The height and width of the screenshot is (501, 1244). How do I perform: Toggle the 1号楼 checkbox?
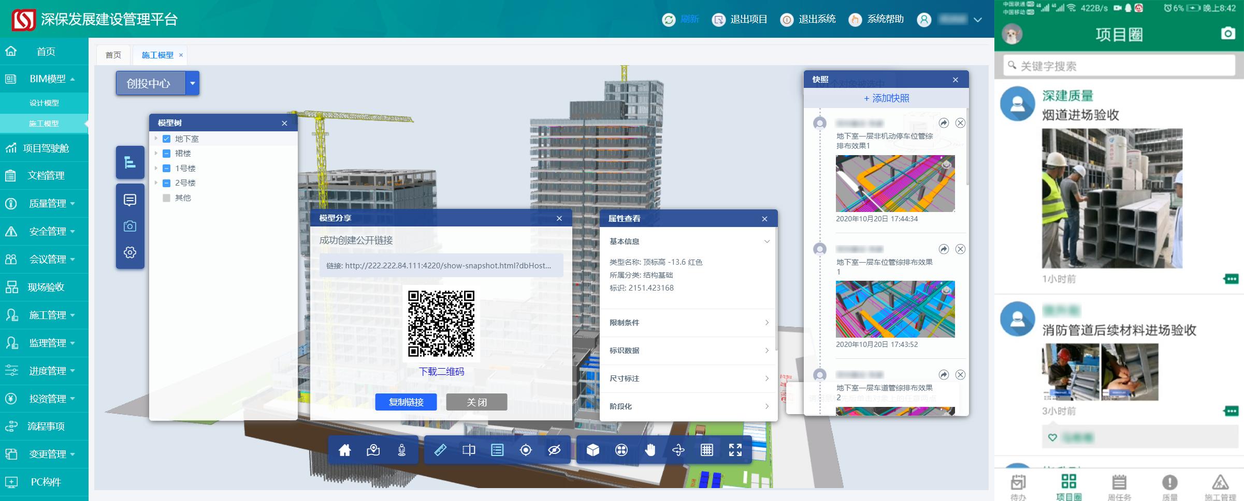coord(167,168)
